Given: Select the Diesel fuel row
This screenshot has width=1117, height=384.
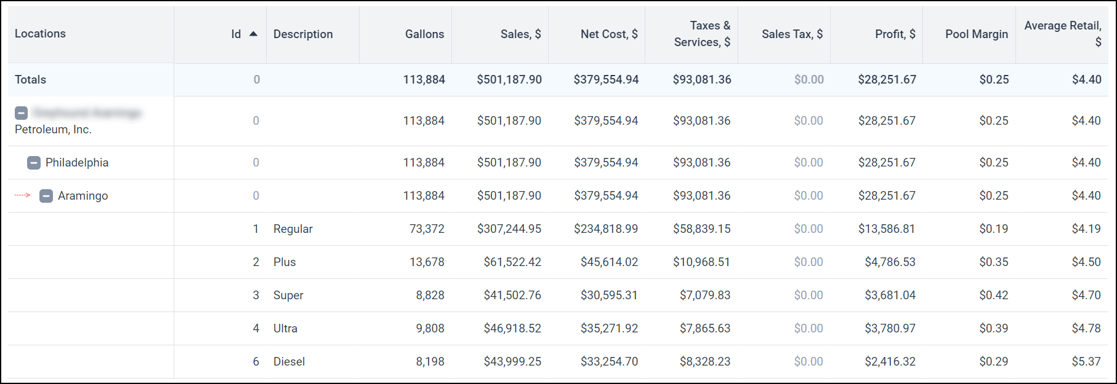Looking at the screenshot, I should tap(558, 362).
